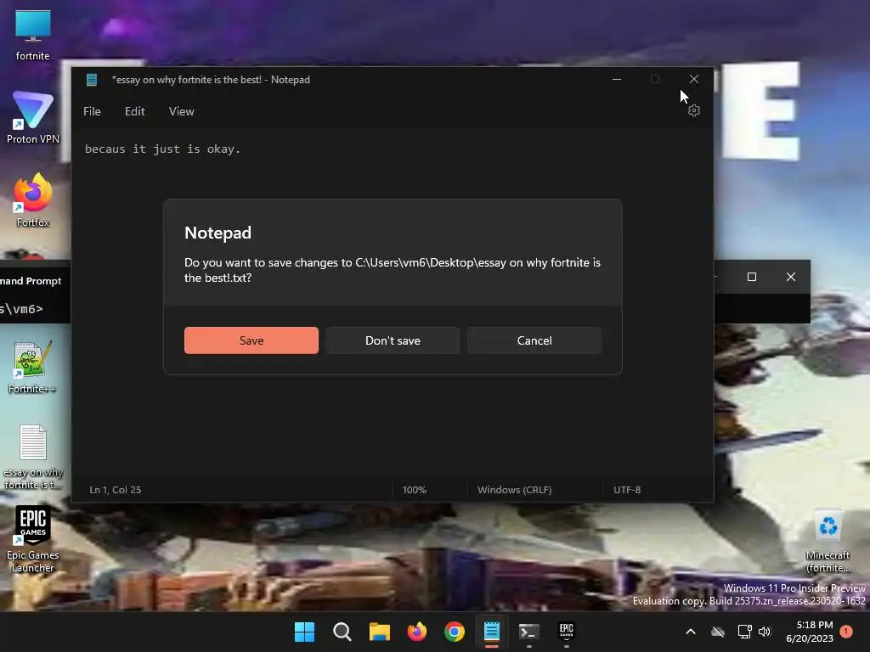The width and height of the screenshot is (870, 652).
Task: Click the 100% zoom status entry
Action: pos(414,490)
